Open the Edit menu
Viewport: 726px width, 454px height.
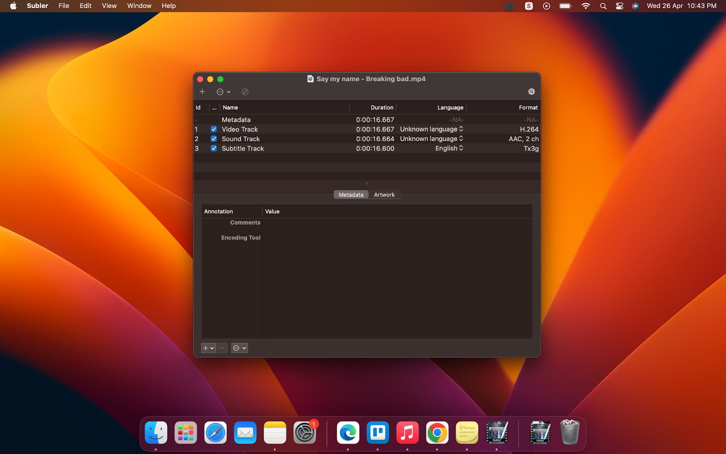(85, 6)
